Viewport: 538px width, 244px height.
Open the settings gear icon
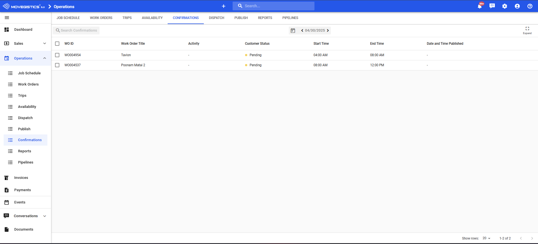coord(505,6)
